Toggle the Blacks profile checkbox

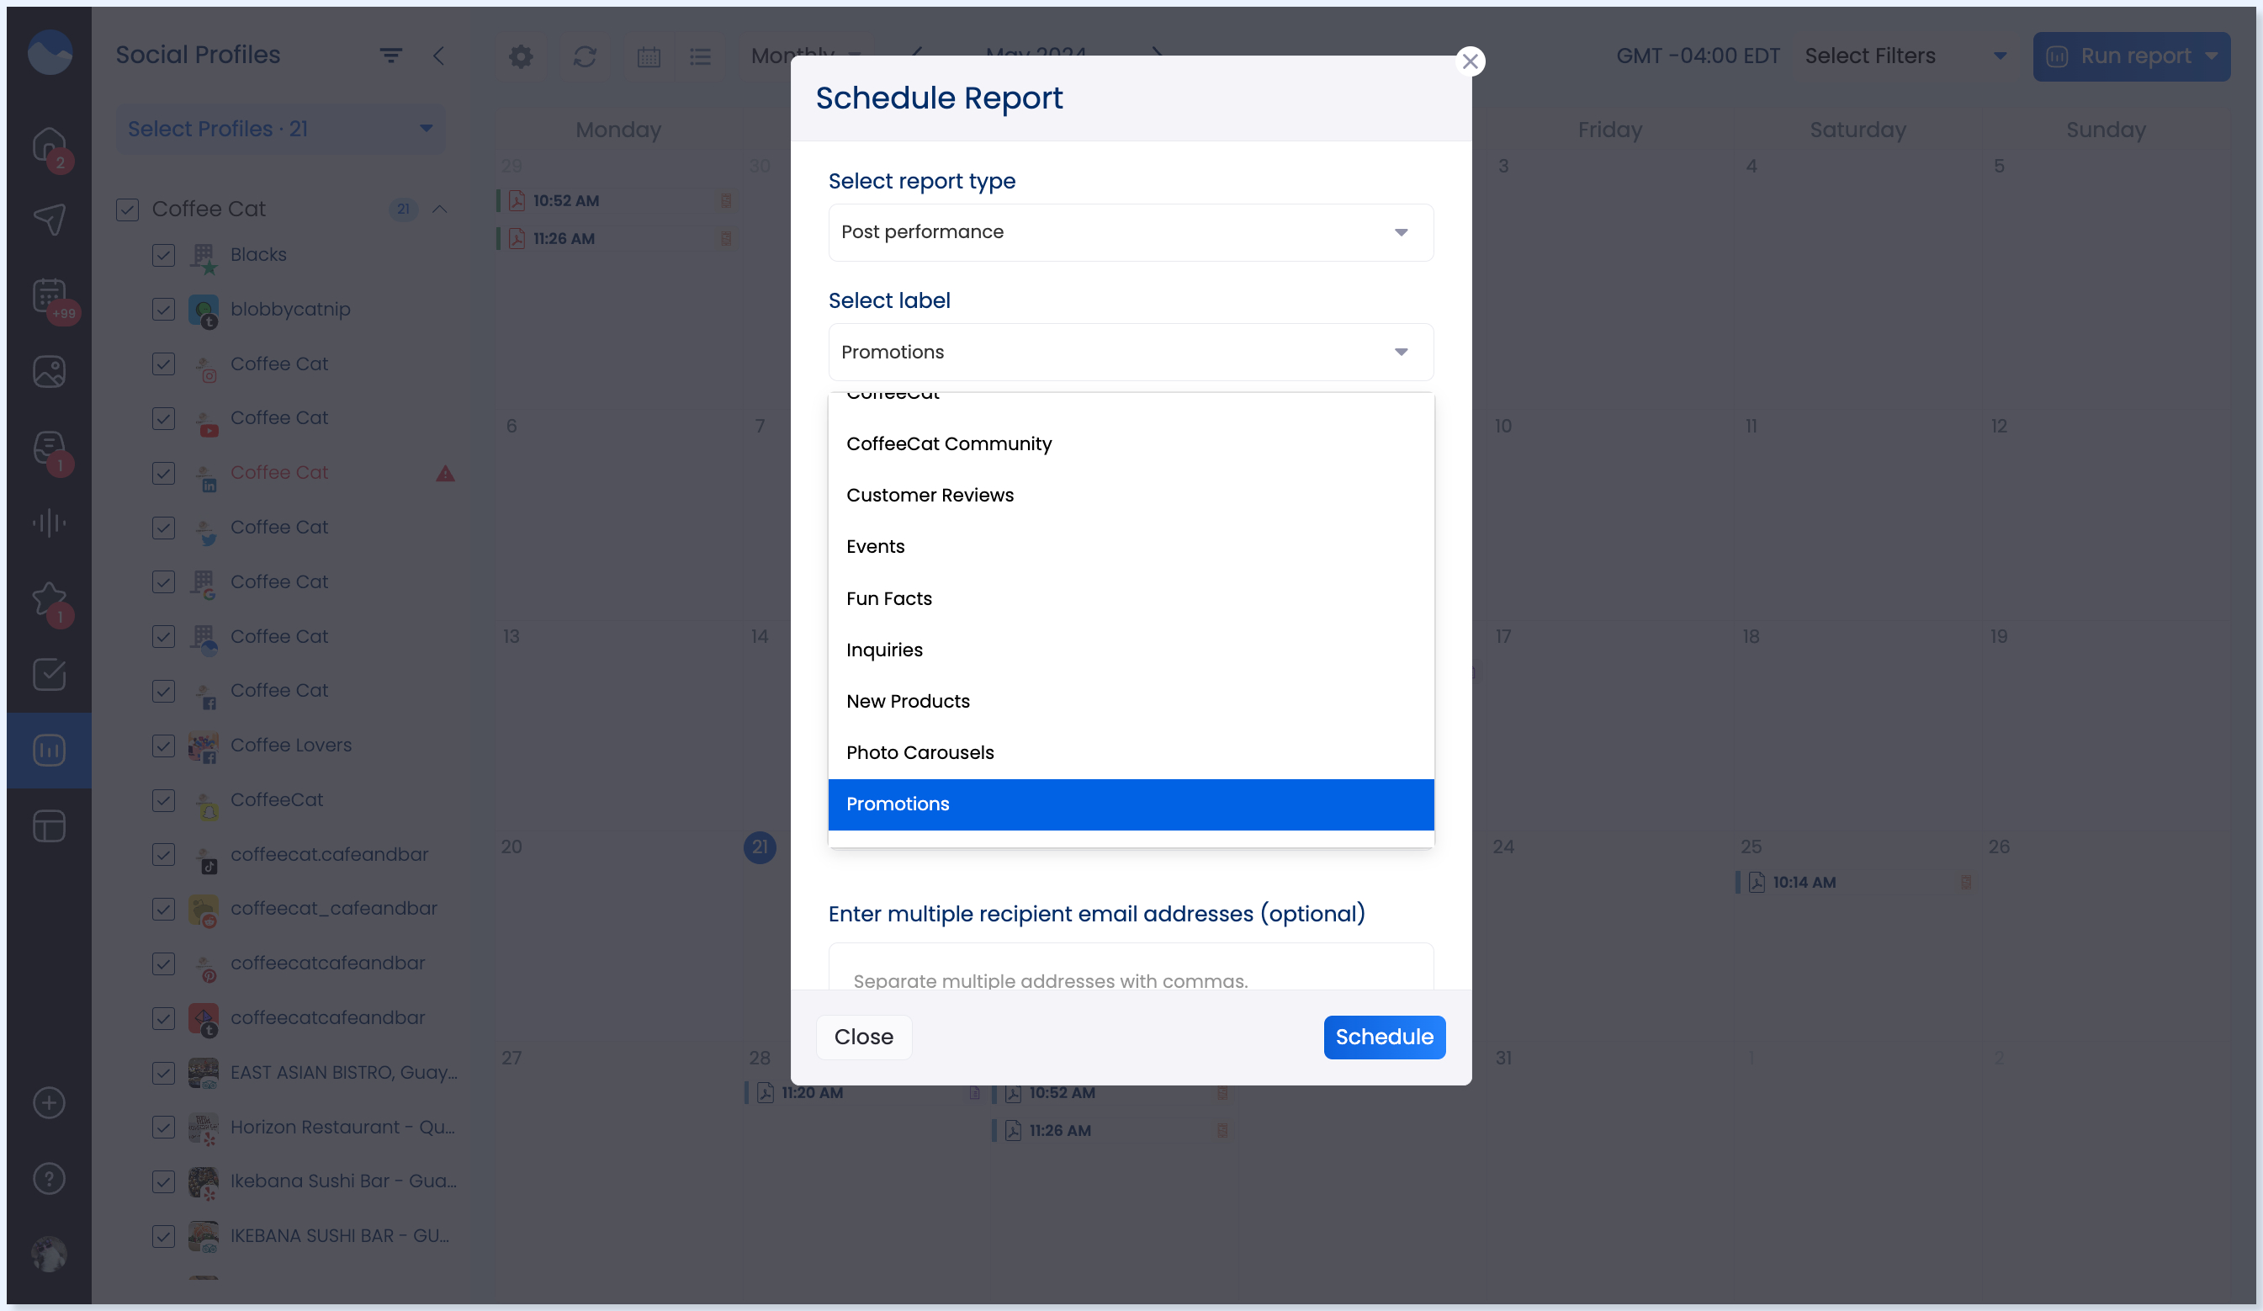click(163, 255)
